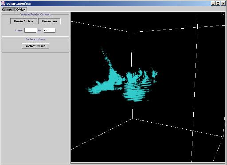Click the Archive Volume group heading label

coord(35,39)
